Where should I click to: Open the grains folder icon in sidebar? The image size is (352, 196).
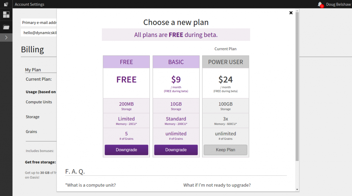[6, 27]
